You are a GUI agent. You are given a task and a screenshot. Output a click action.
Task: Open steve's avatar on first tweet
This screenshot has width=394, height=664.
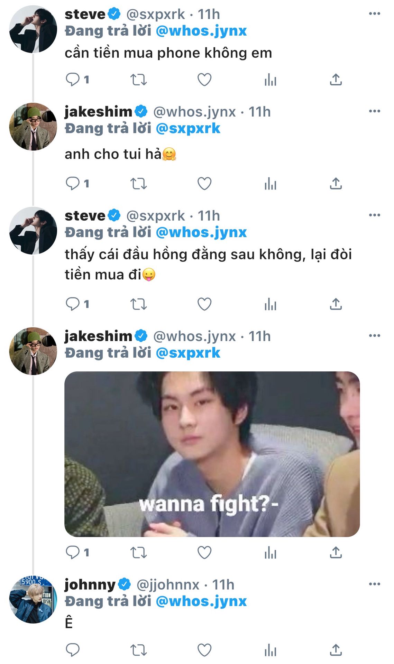33,29
